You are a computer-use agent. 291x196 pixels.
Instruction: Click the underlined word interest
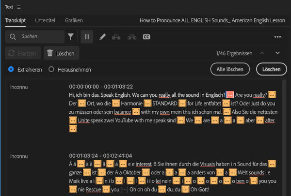(x=144, y=164)
